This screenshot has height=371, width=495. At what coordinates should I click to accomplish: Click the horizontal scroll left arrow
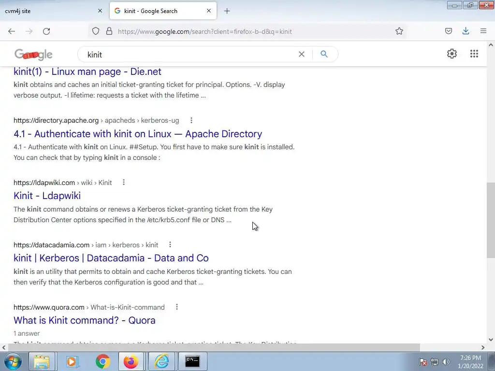(3, 347)
